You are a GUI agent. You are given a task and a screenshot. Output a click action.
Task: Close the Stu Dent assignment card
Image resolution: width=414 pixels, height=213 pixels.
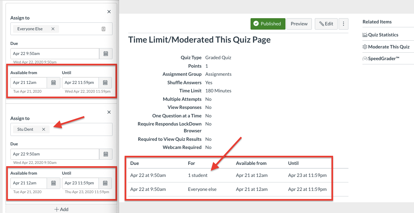109,112
